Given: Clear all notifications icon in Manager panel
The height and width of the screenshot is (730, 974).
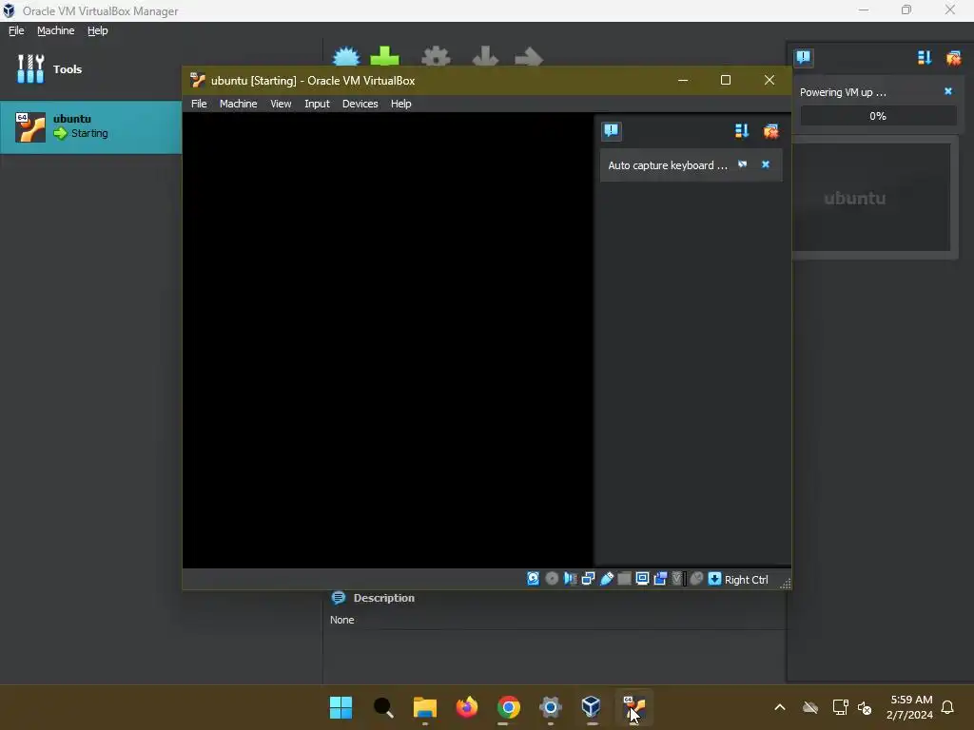Looking at the screenshot, I should (953, 58).
